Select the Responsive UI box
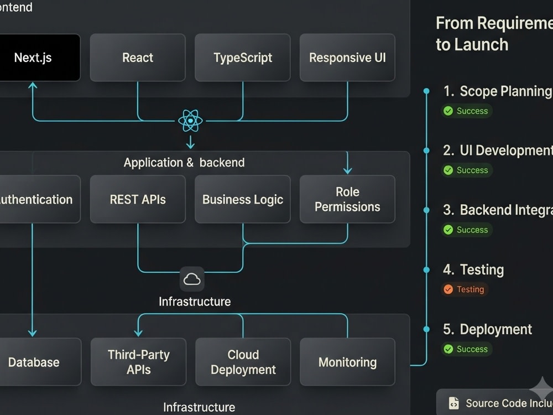553x415 pixels. point(347,58)
